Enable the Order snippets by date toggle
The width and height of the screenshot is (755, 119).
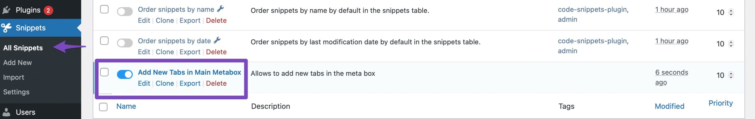pos(125,43)
